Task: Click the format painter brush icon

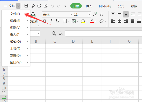Action: click(33, 15)
